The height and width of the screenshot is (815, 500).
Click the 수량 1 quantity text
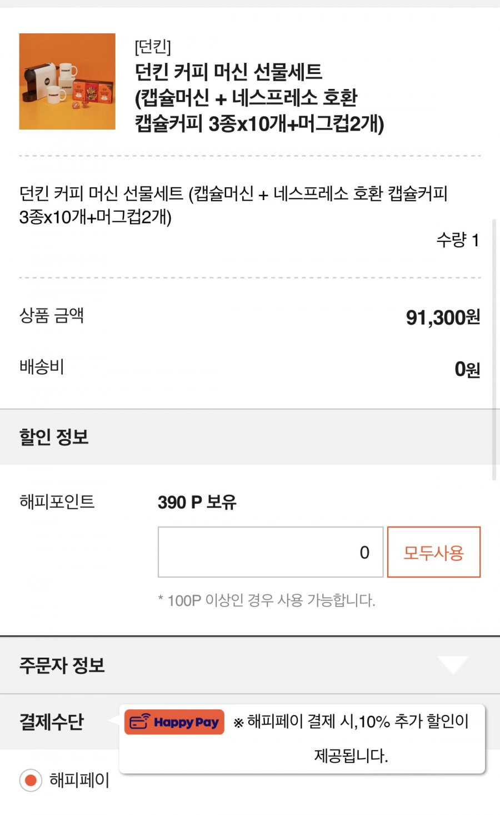pyautogui.click(x=458, y=240)
